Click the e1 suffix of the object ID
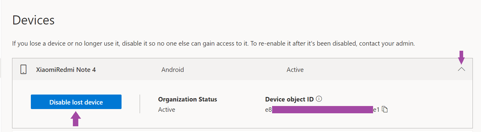The height and width of the screenshot is (132, 481). pyautogui.click(x=376, y=110)
